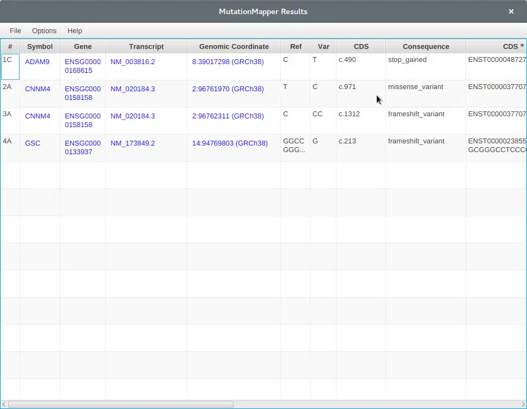Sort by the Var column header
Viewport: 527px width, 409px height.
323,47
